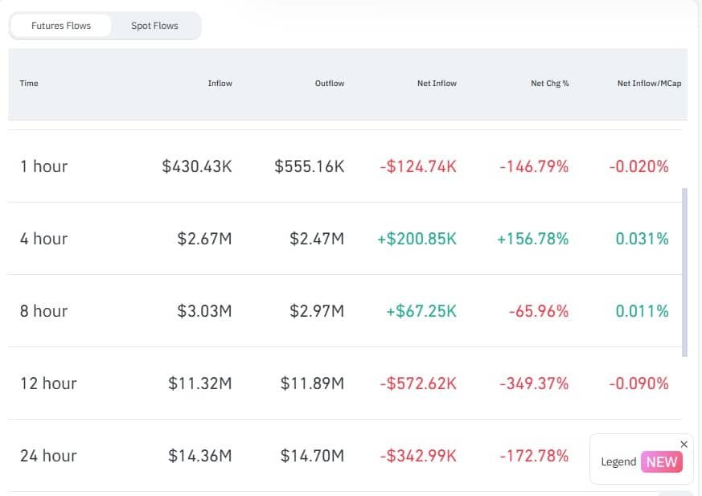Switch to the Spot Flows tab
702x496 pixels.
click(154, 26)
